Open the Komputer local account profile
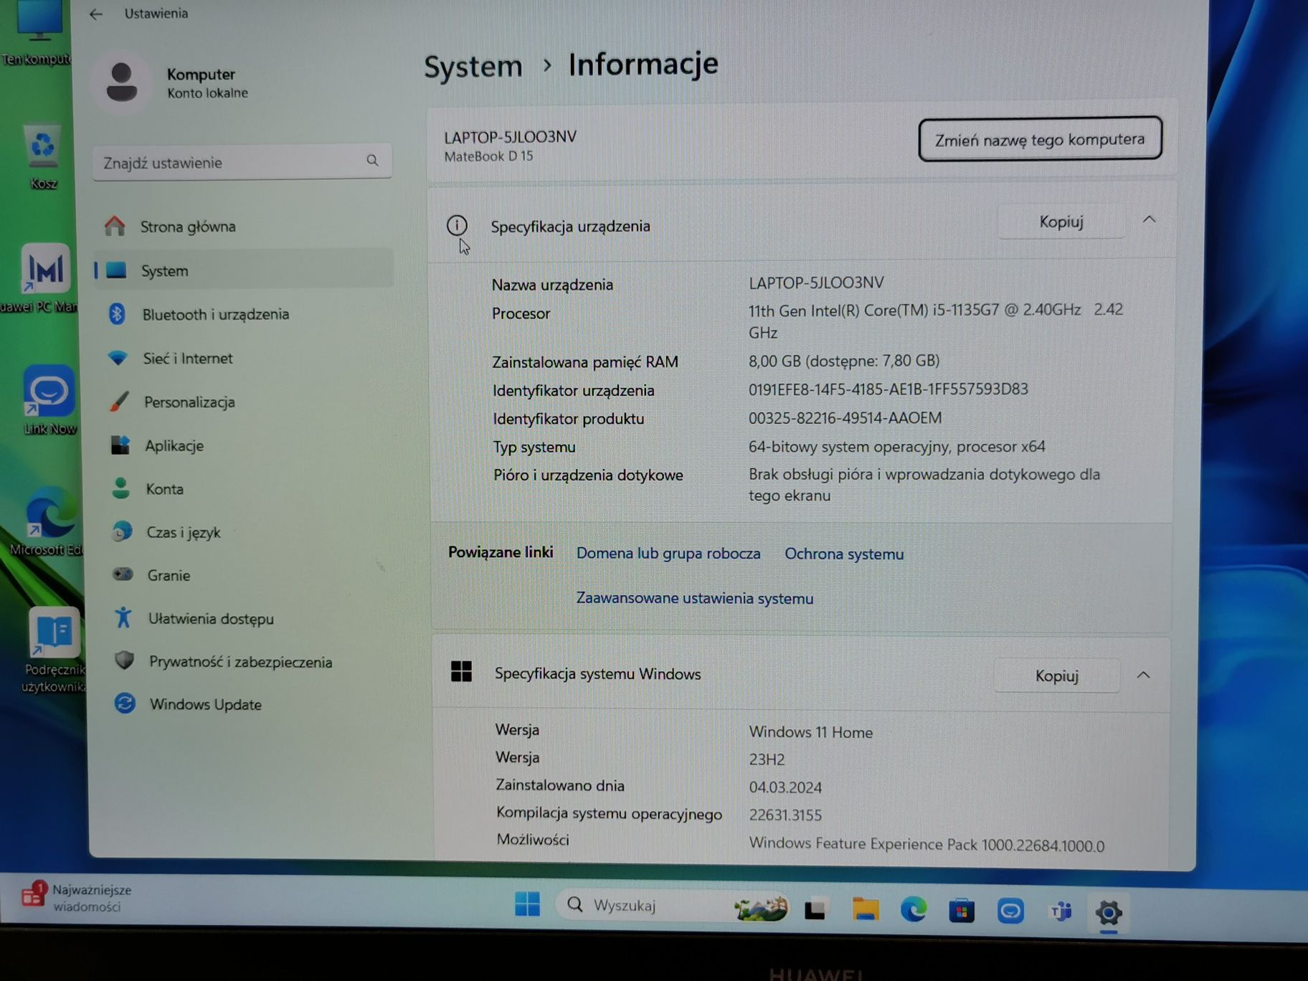 171,82
